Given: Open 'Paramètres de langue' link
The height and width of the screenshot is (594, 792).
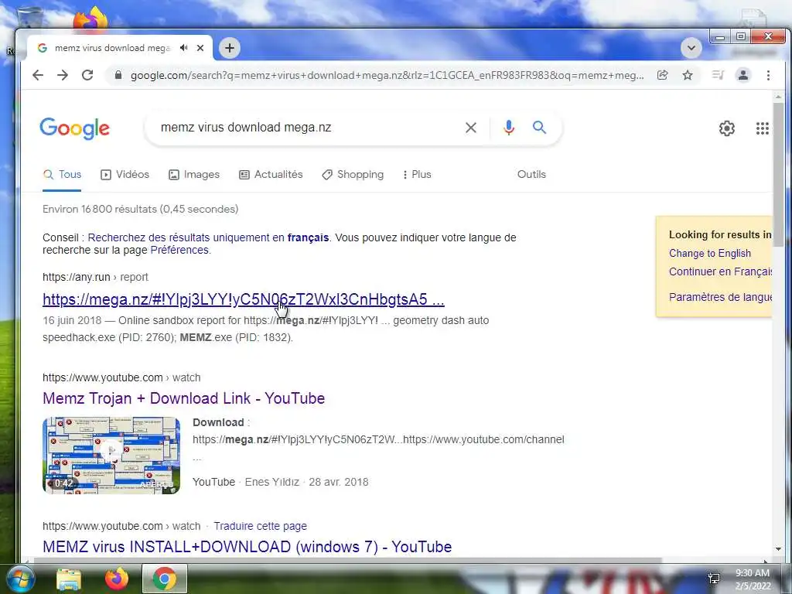Looking at the screenshot, I should [720, 297].
